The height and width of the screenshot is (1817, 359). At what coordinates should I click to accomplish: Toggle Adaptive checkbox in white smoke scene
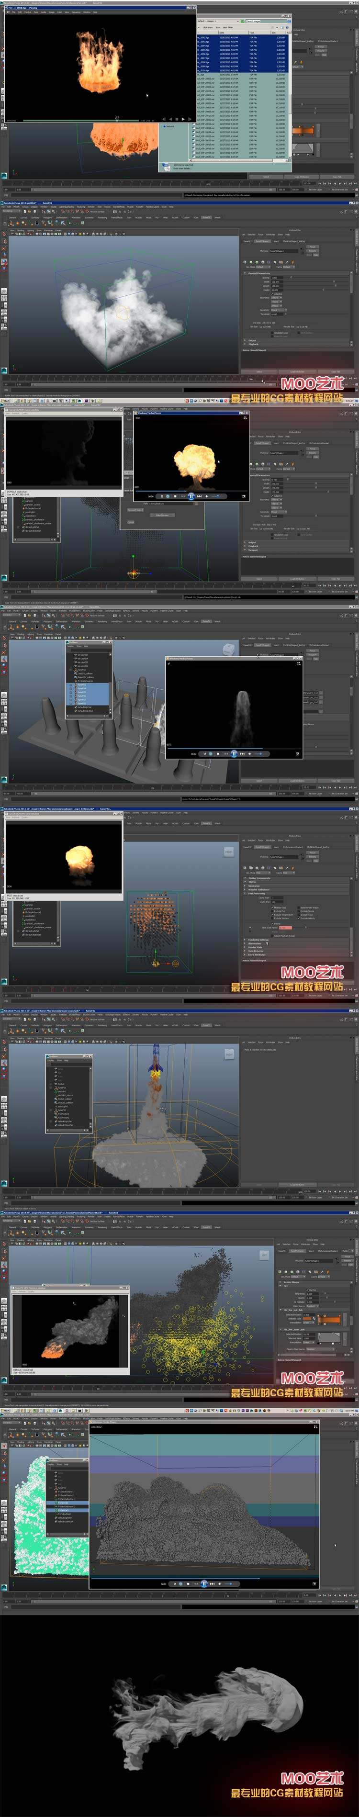272,294
